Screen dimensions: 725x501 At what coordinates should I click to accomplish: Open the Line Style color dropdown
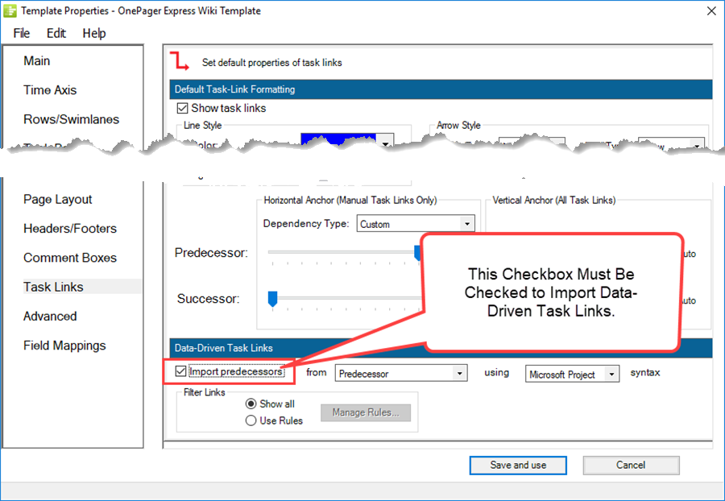click(385, 143)
